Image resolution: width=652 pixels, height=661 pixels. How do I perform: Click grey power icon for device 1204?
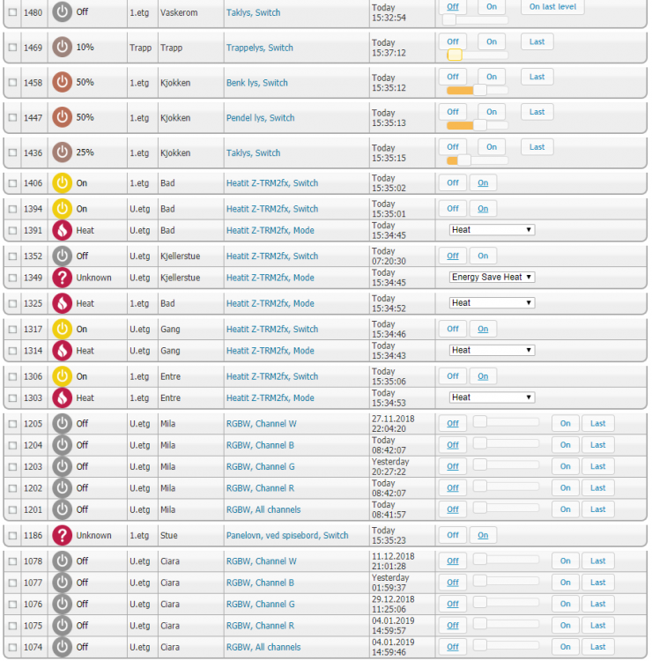pyautogui.click(x=62, y=445)
